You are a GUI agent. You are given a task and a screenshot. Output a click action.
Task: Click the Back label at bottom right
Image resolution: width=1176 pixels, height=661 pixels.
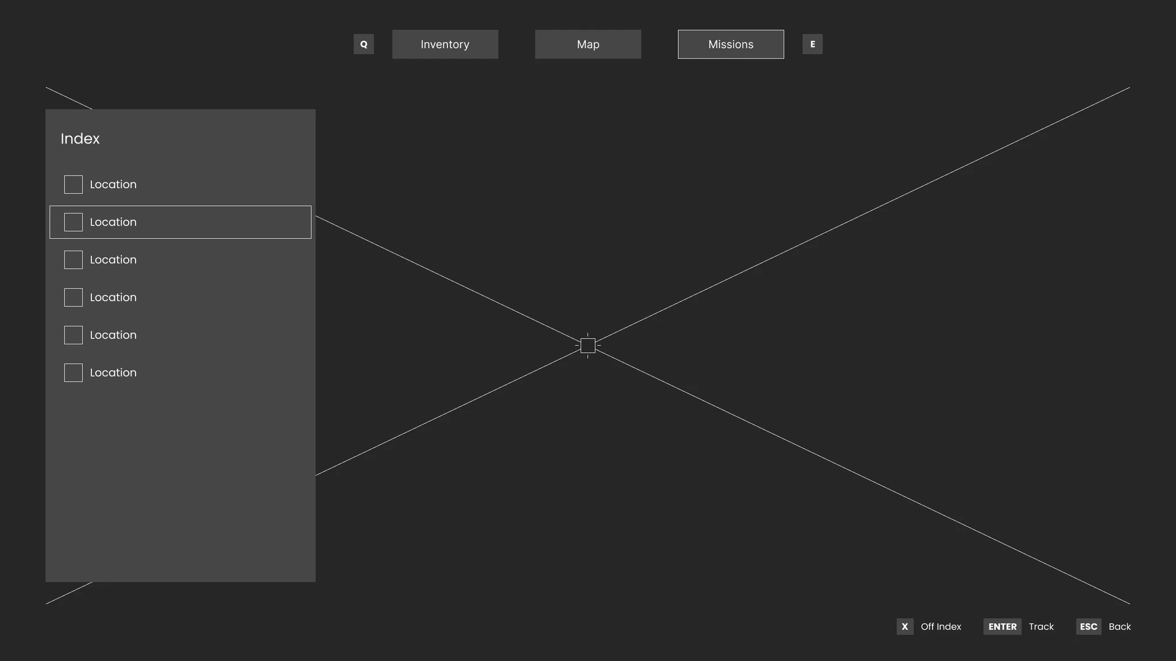click(1119, 627)
